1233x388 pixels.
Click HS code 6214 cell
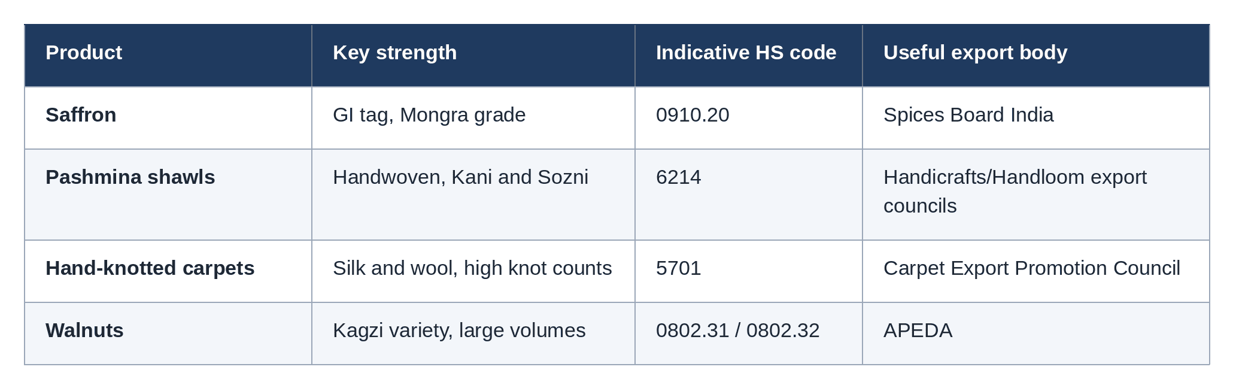(x=749, y=195)
